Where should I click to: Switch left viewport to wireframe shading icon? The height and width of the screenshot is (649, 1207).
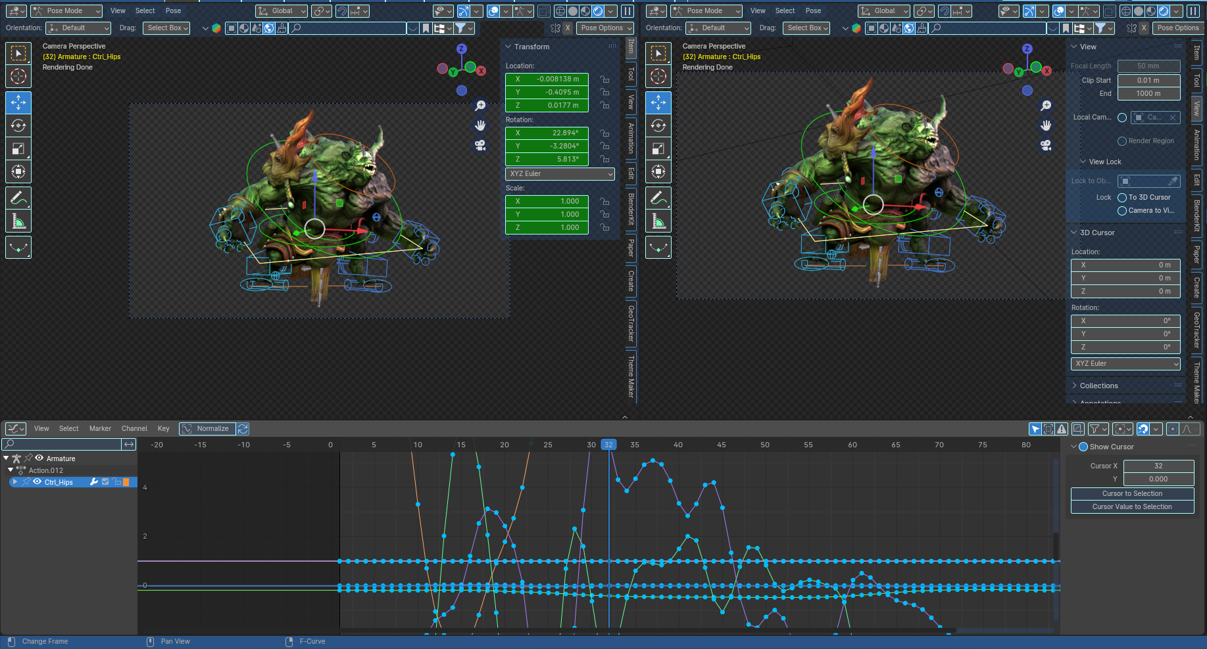(560, 11)
